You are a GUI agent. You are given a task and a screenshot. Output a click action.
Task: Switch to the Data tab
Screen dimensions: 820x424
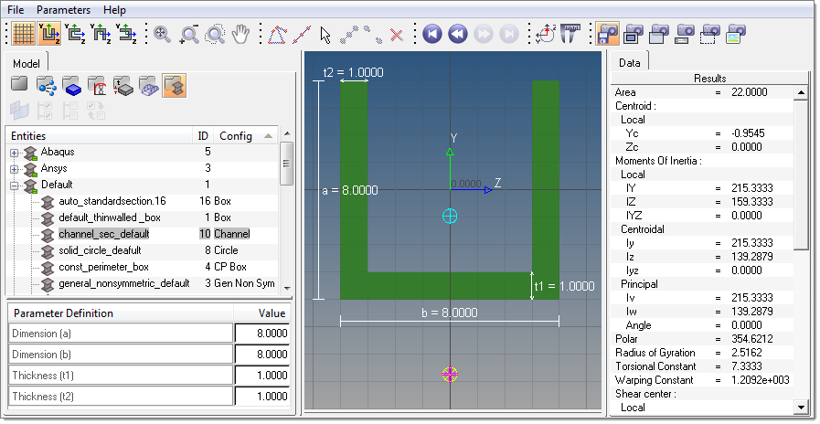click(x=629, y=63)
